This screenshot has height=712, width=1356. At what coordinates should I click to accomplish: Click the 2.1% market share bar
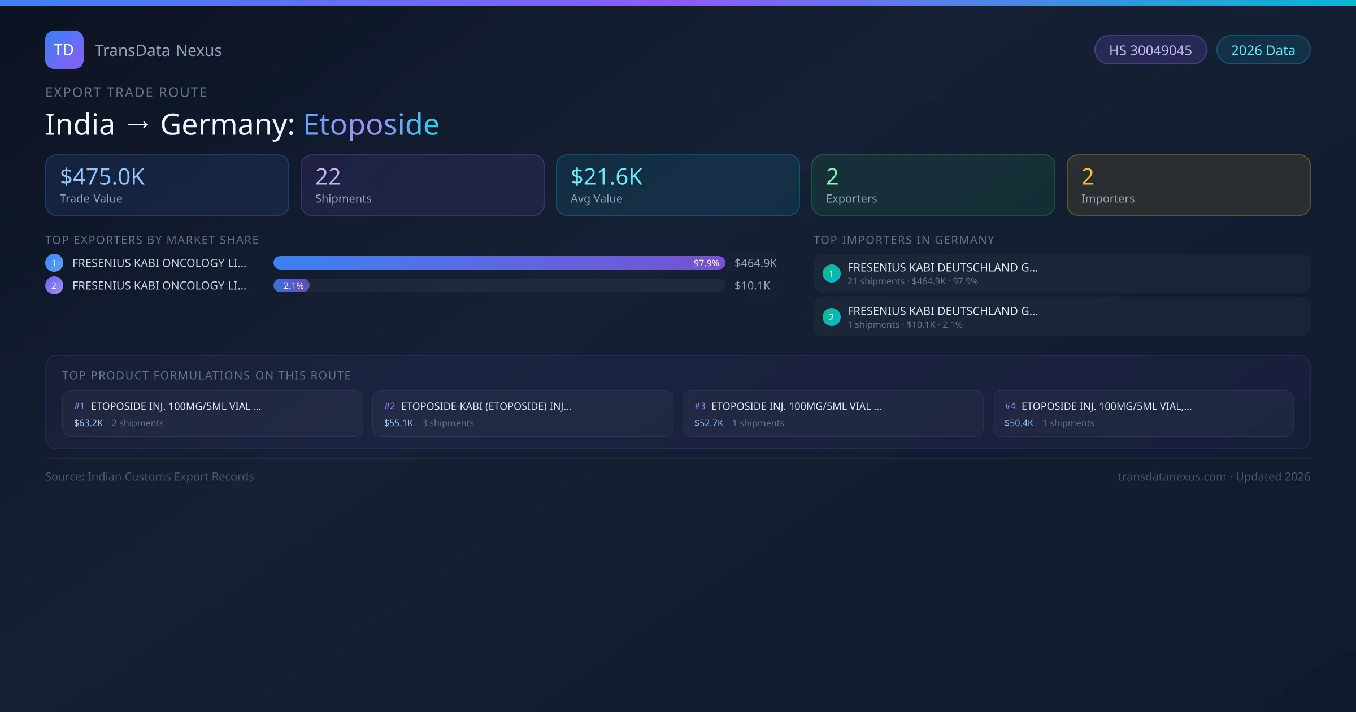(x=292, y=285)
